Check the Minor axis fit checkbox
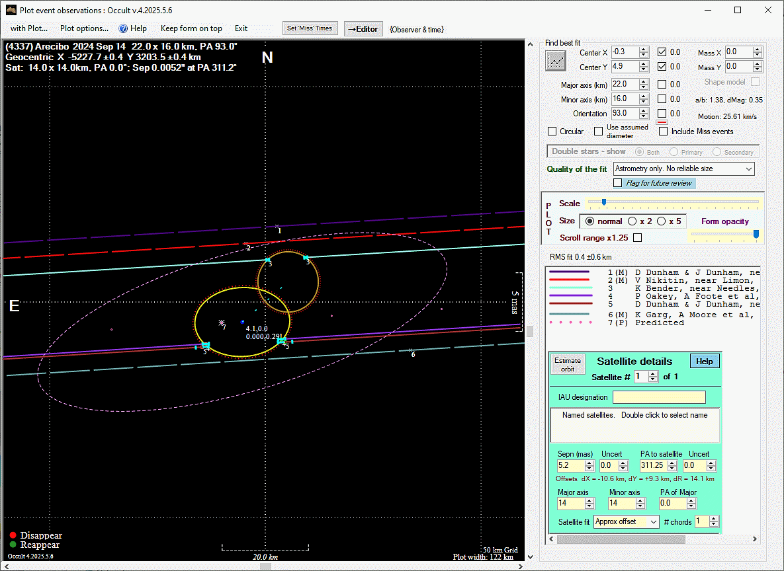784x571 pixels. [x=662, y=99]
